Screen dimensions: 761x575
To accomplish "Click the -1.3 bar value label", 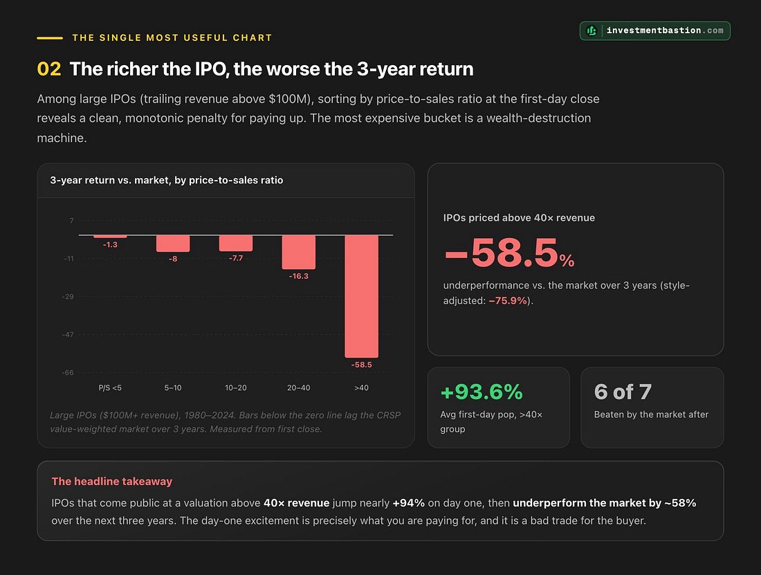I will tap(110, 244).
